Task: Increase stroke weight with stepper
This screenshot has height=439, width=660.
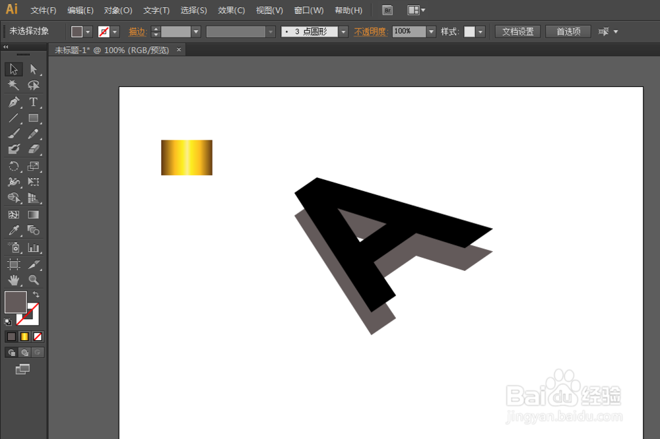Action: pyautogui.click(x=156, y=28)
